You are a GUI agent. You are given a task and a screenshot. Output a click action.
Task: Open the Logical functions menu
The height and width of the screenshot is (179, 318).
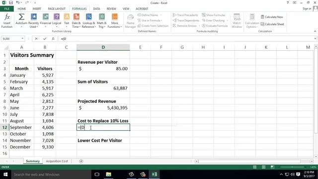point(57,21)
